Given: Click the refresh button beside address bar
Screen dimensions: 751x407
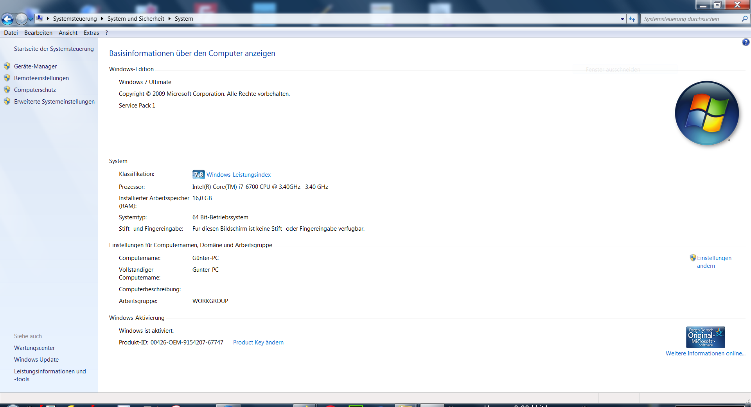Looking at the screenshot, I should coord(632,19).
